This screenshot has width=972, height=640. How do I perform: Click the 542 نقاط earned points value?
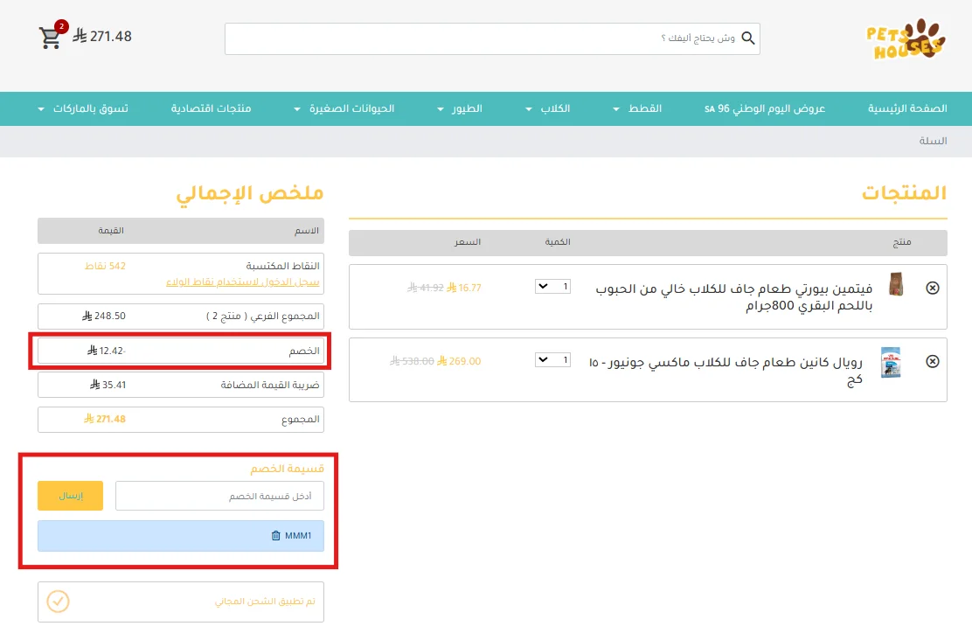click(106, 266)
